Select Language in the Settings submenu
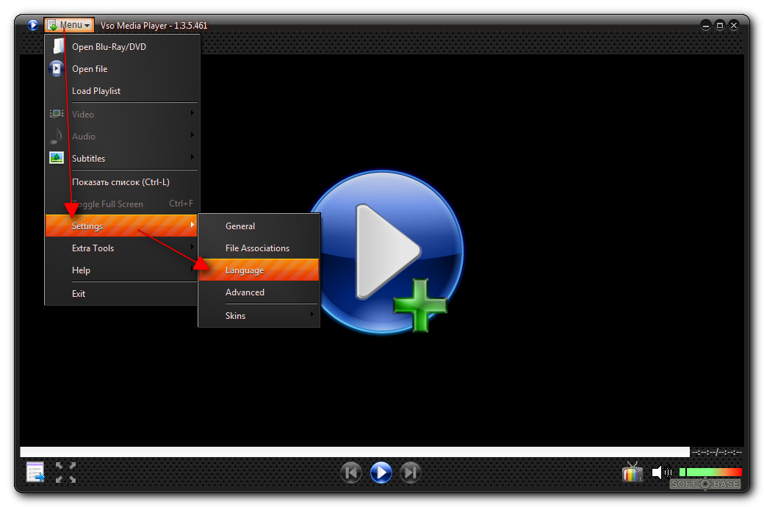764x507 pixels. coord(259,270)
